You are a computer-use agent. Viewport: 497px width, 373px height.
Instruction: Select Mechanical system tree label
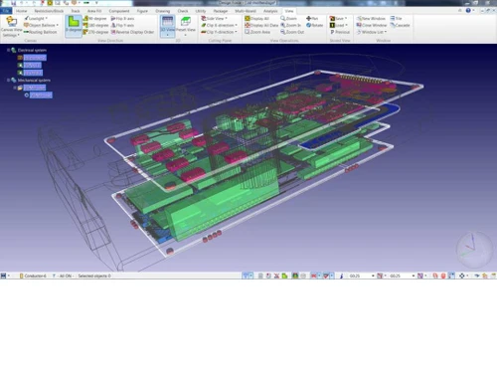pyautogui.click(x=34, y=81)
